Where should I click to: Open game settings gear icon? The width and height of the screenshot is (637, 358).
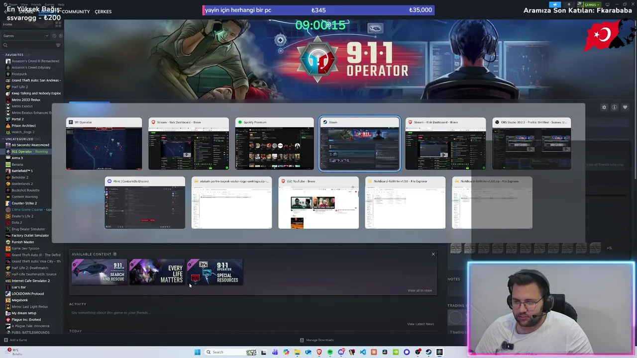click(604, 107)
